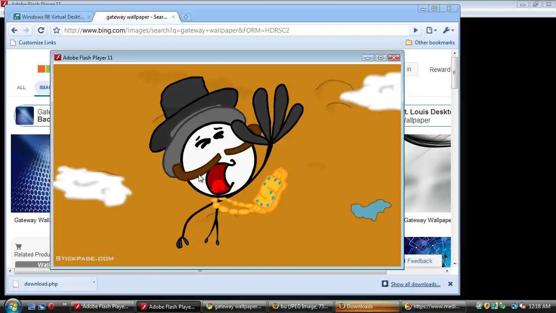Image resolution: width=556 pixels, height=313 pixels.
Task: Close the Windows 98 Virtual Desktop tab
Action: pos(89,17)
